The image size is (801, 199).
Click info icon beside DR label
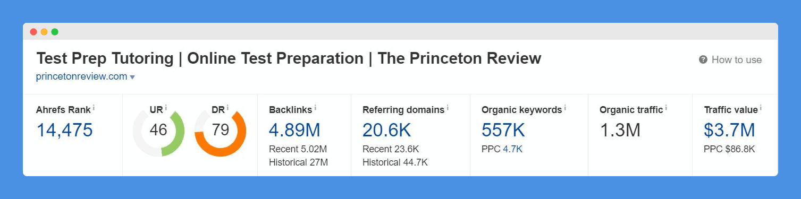228,108
